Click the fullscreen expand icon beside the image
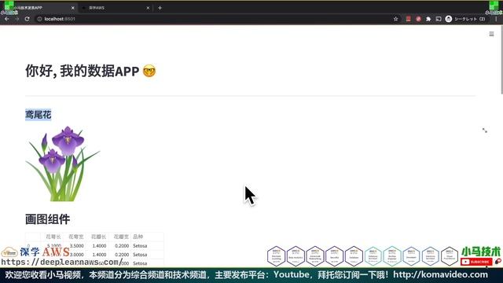 click(x=484, y=130)
